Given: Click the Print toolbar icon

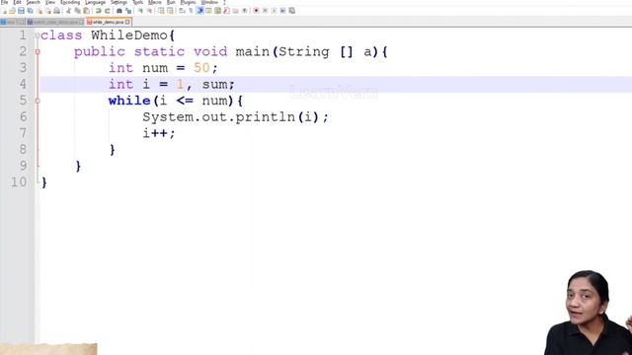Looking at the screenshot, I should 57,11.
